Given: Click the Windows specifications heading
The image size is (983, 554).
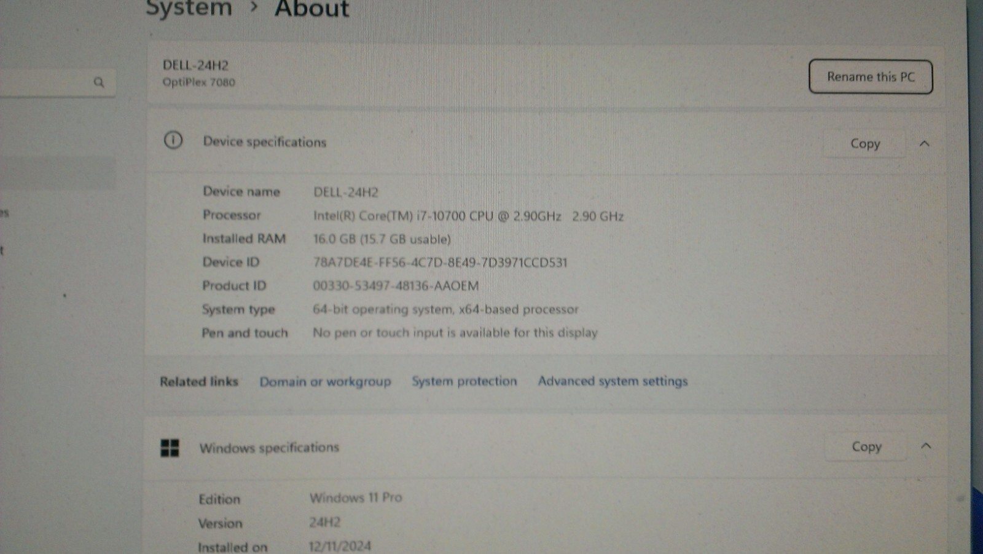Looking at the screenshot, I should coord(269,448).
